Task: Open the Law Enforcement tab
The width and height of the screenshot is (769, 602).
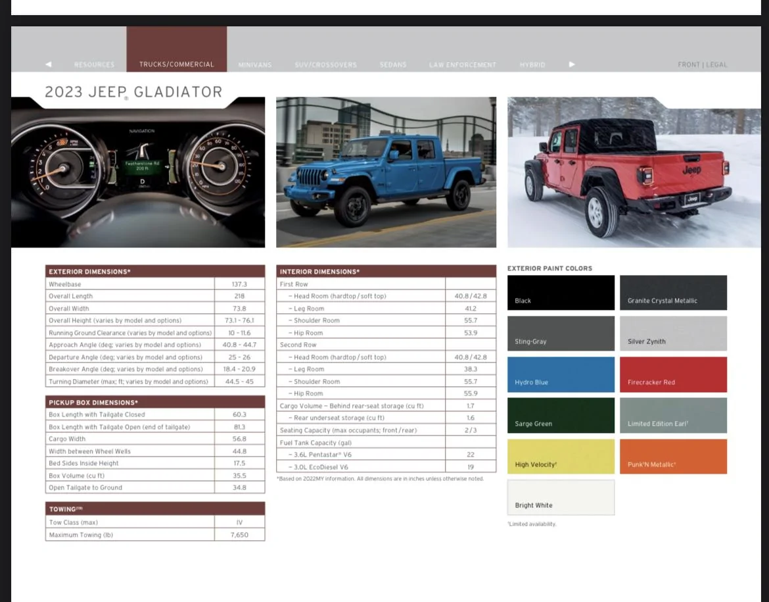Action: [463, 65]
